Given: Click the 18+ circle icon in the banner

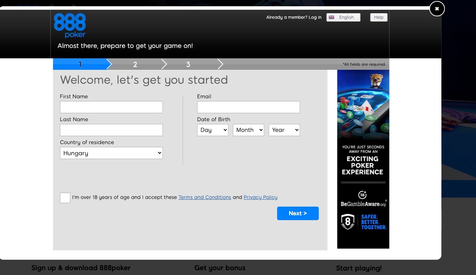Looking at the screenshot, I should tap(363, 194).
